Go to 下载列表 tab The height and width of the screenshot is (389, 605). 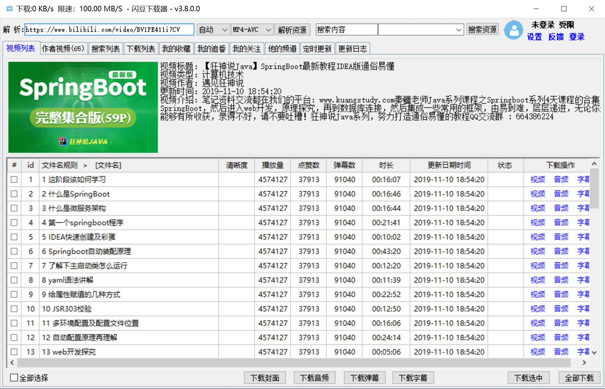point(141,49)
